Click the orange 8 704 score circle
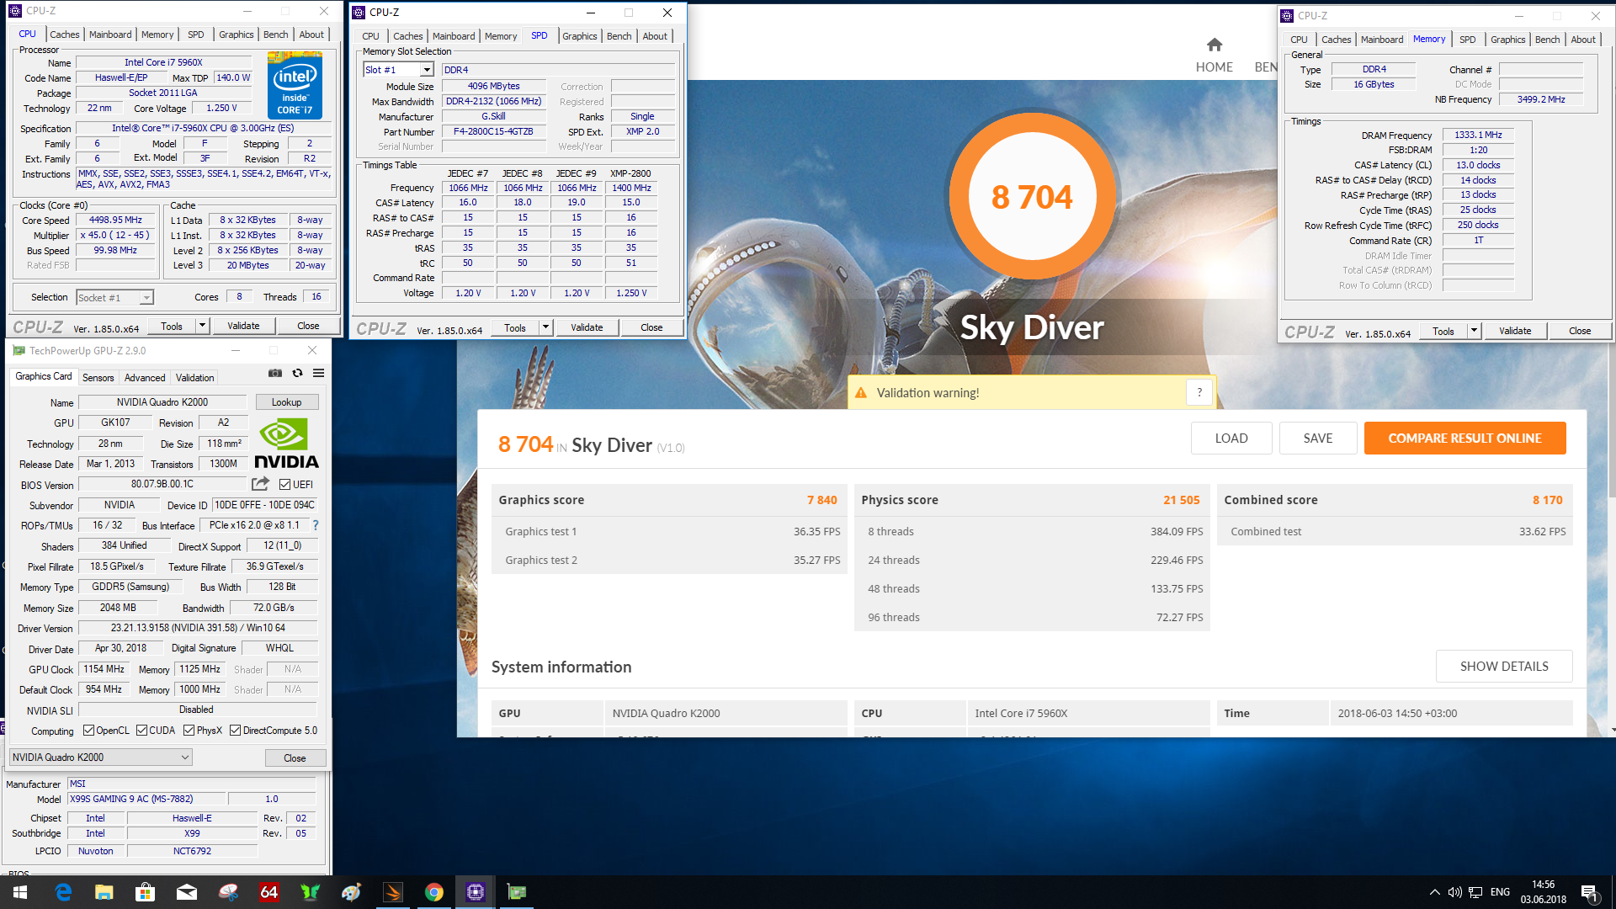The height and width of the screenshot is (909, 1616). tap(1032, 197)
